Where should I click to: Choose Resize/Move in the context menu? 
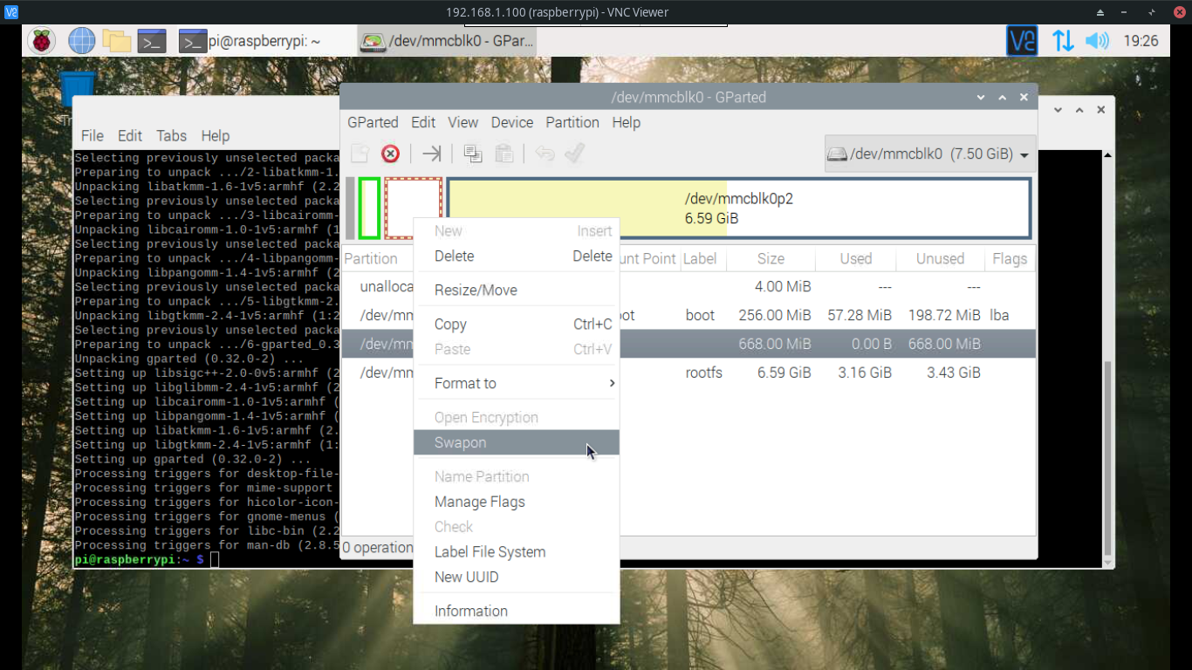(517, 290)
